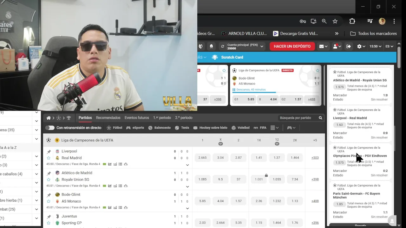Viewport: 406px width, 228px height.
Task: Open the zoom magnifier in address bar
Action: point(324,21)
